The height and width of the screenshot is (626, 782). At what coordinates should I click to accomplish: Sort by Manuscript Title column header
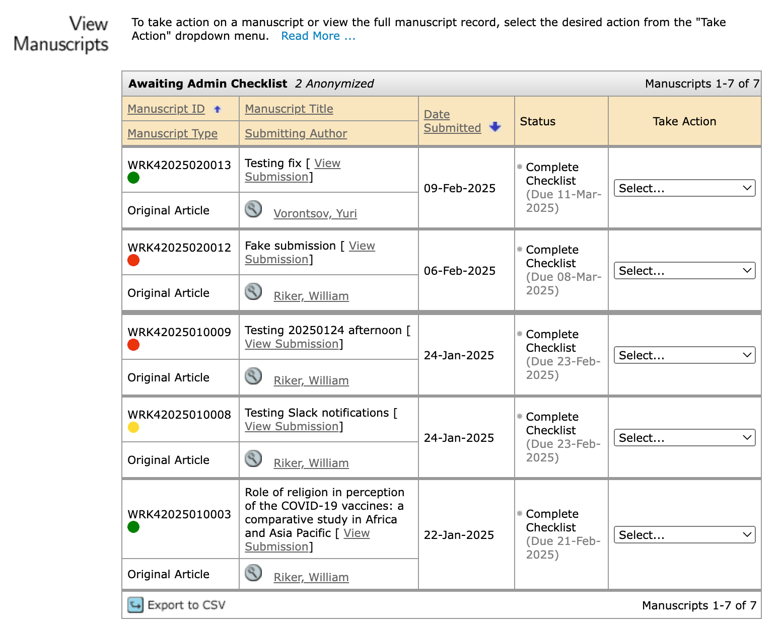[x=289, y=109]
